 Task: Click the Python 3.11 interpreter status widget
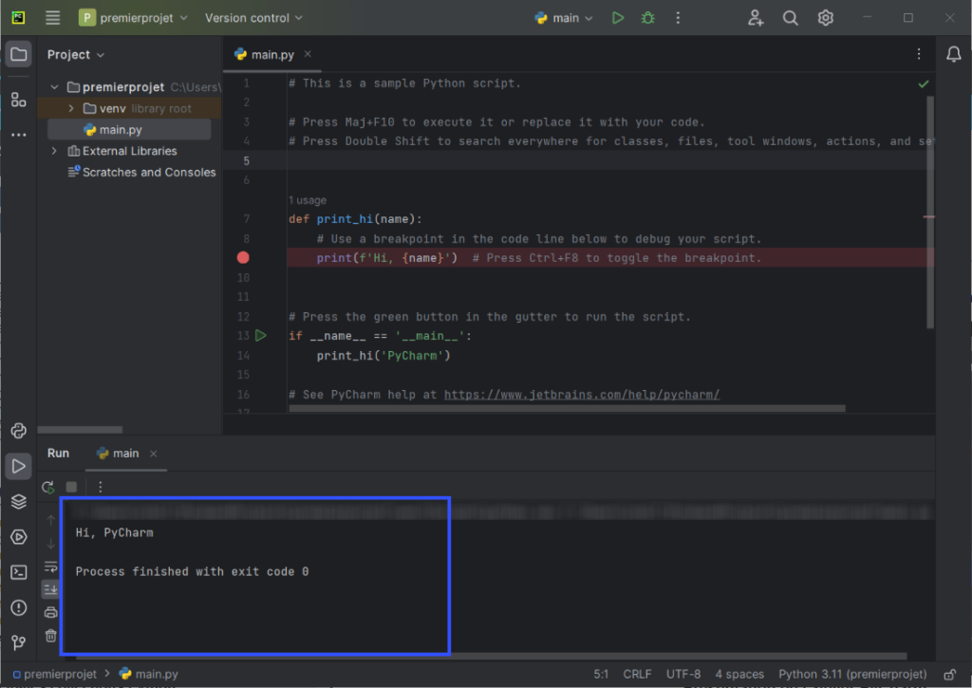tap(852, 674)
